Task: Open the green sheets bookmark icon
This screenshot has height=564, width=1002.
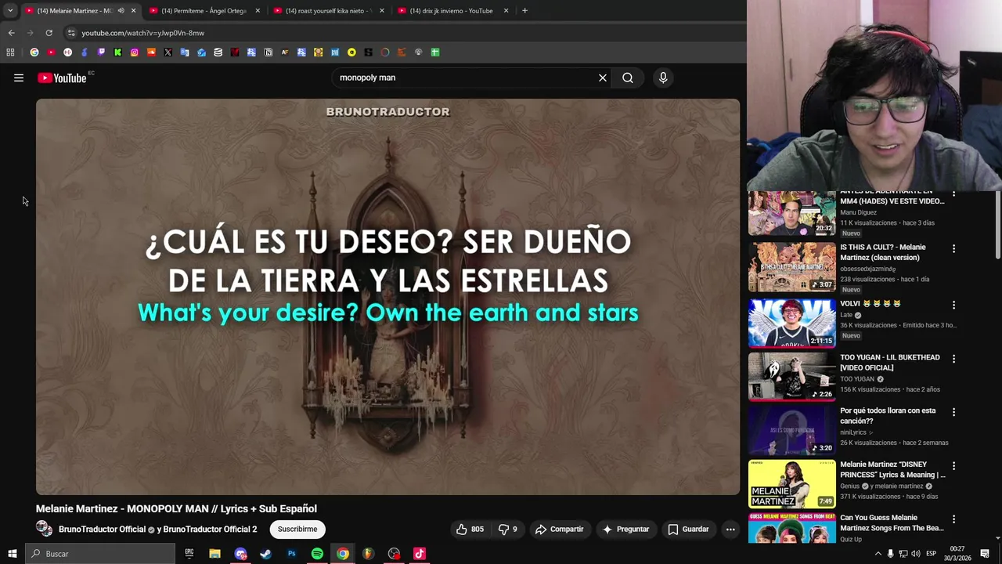Action: [x=435, y=52]
